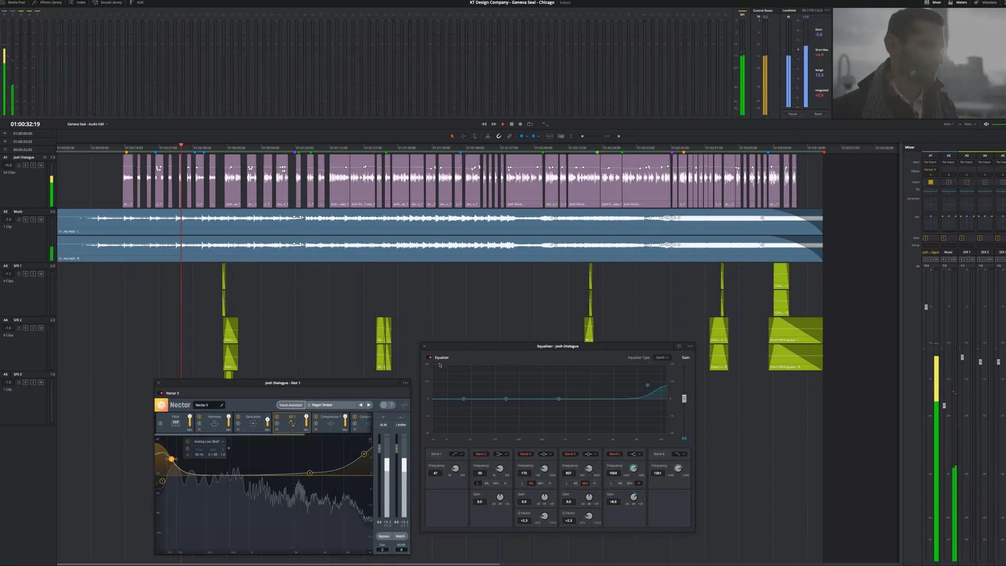The height and width of the screenshot is (566, 1006).
Task: Mute the SFX 2 track A4
Action: 40,328
